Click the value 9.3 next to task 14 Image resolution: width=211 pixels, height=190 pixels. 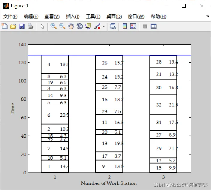(63, 95)
